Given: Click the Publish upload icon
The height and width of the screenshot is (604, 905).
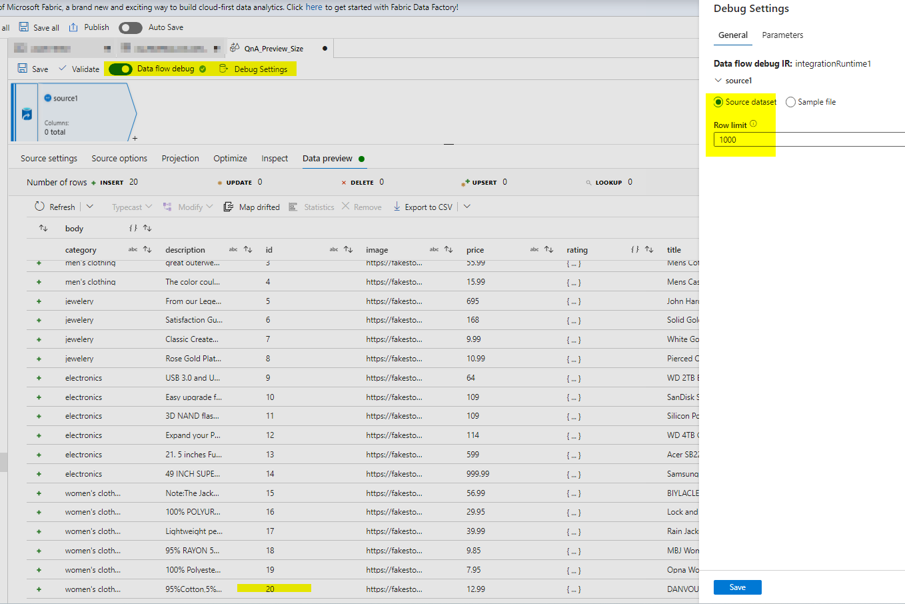Looking at the screenshot, I should click(x=75, y=27).
